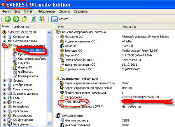175x127 pixels.
Task: Click the Службы gears icon
Action: pyautogui.click(x=15, y=63)
